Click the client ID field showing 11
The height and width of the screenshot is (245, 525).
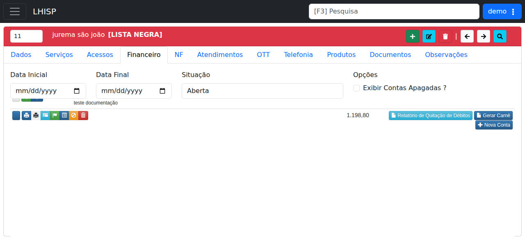26,36
